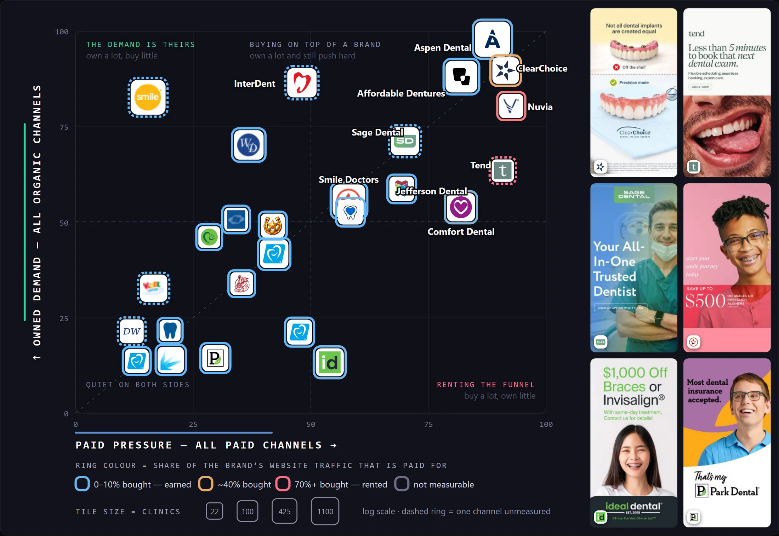Click the pink '70%+ bought' ring swatch
This screenshot has width=779, height=536.
[x=283, y=484]
